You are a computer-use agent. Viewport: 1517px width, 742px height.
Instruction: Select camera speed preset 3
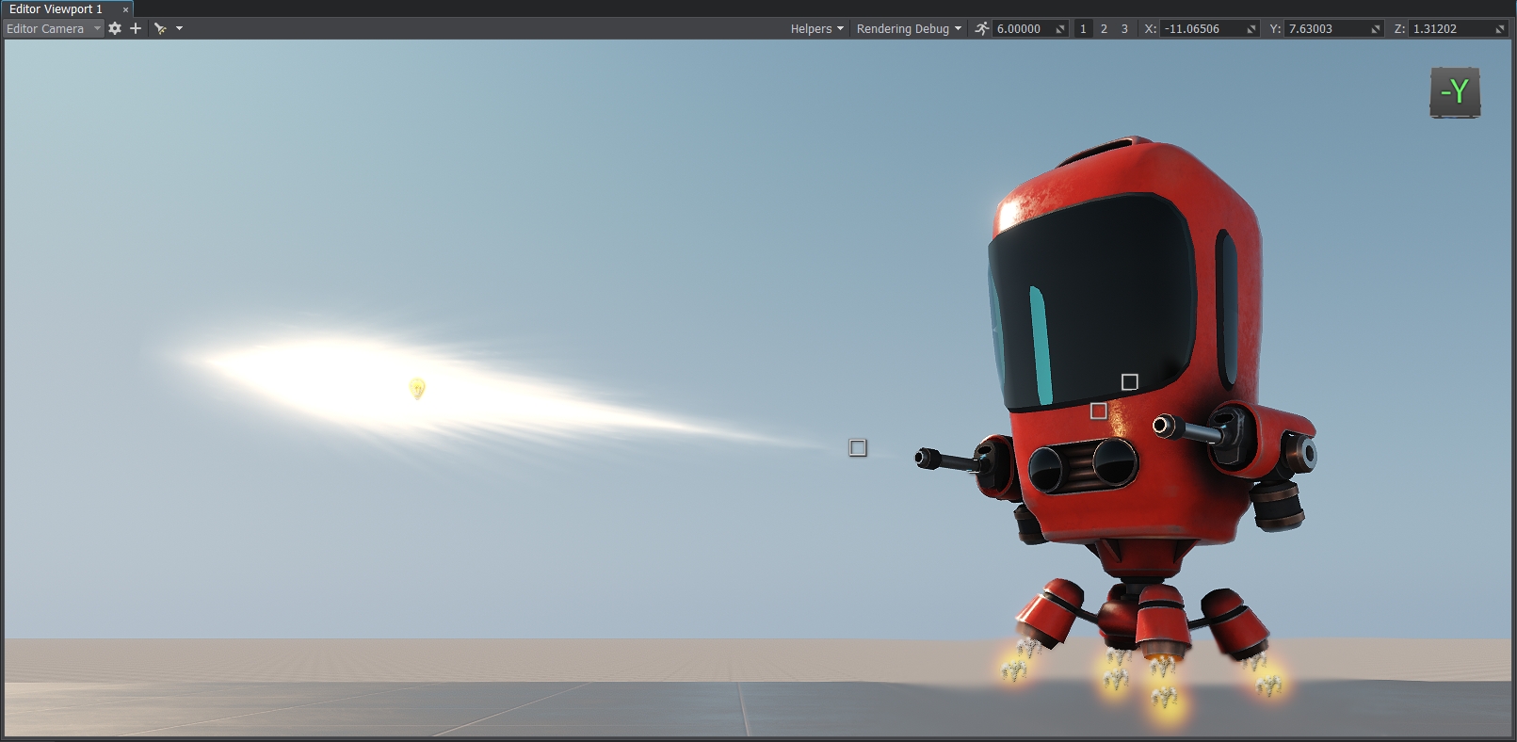pos(1124,29)
